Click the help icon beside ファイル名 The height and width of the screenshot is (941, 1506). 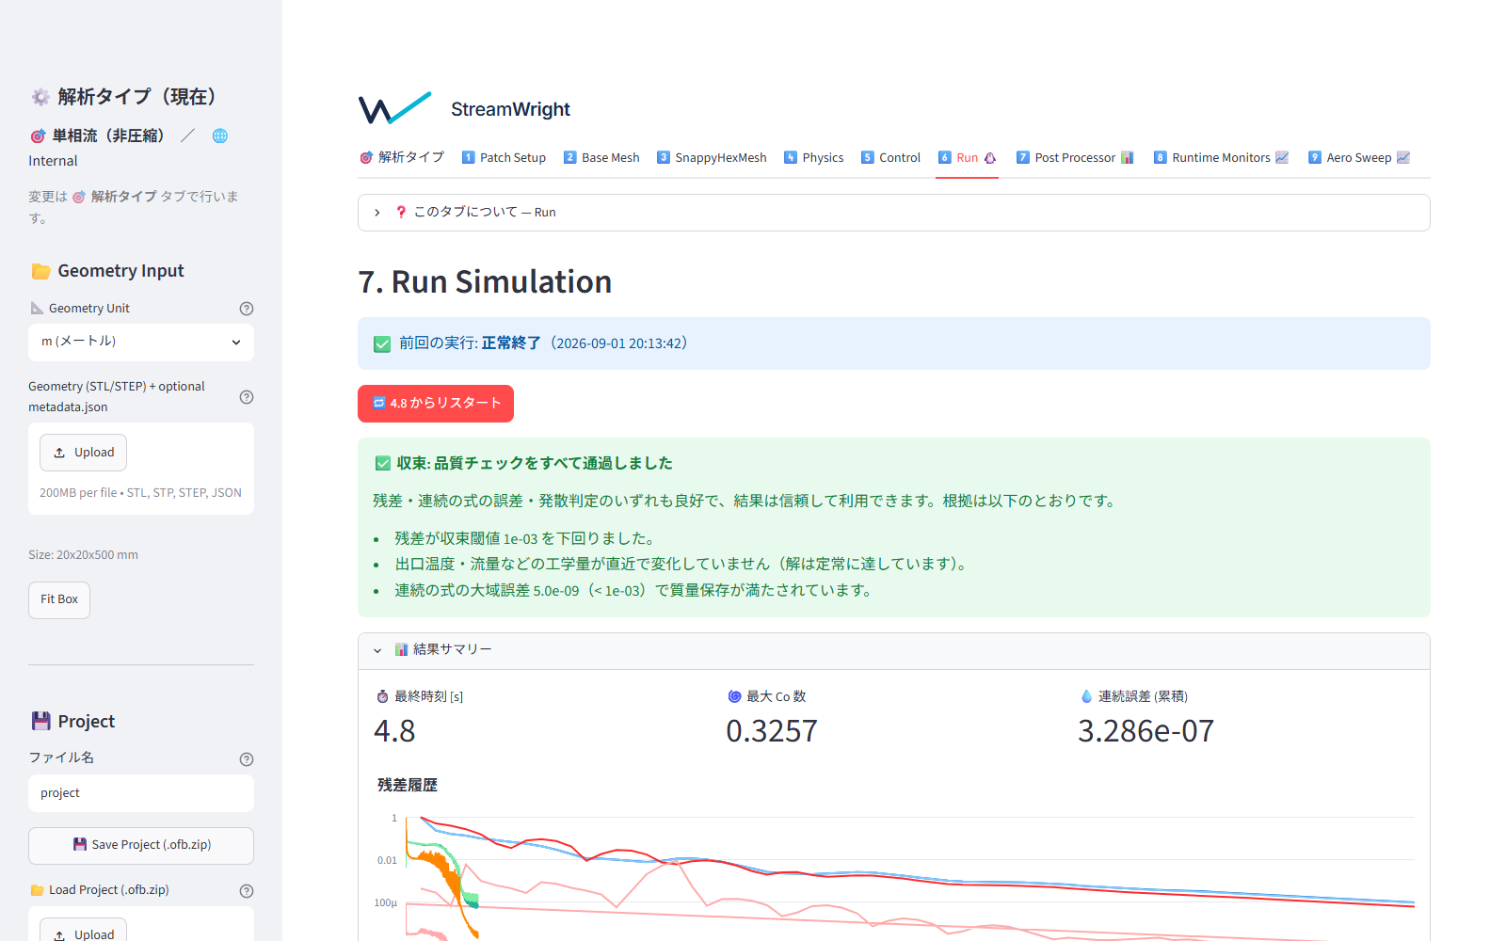(247, 759)
